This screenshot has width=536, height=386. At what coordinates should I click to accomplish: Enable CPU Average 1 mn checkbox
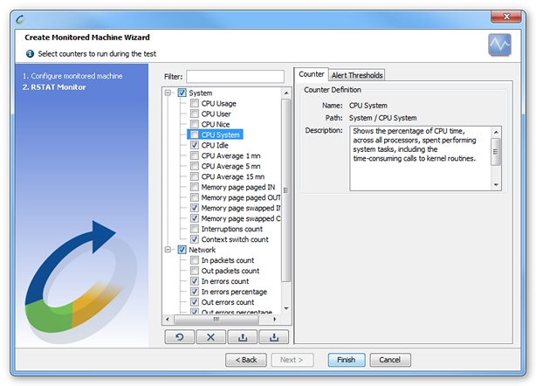[x=195, y=155]
